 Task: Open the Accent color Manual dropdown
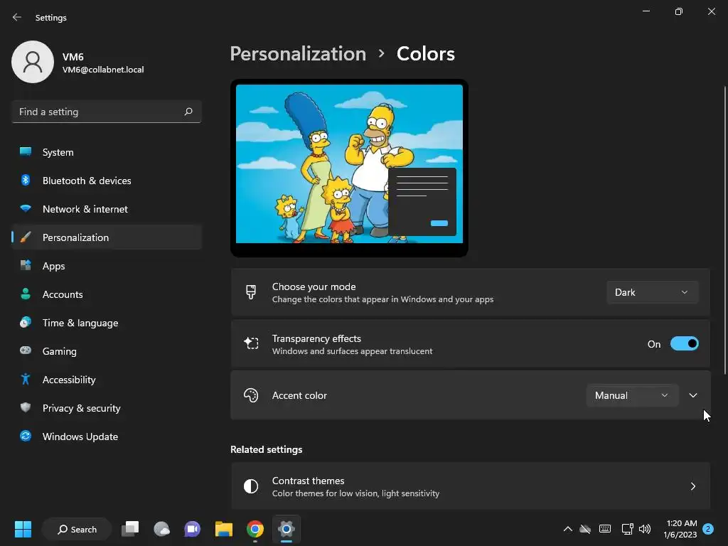(632, 395)
